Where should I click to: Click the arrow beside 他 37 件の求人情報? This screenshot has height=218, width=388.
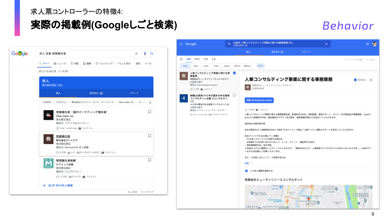pyautogui.click(x=44, y=185)
